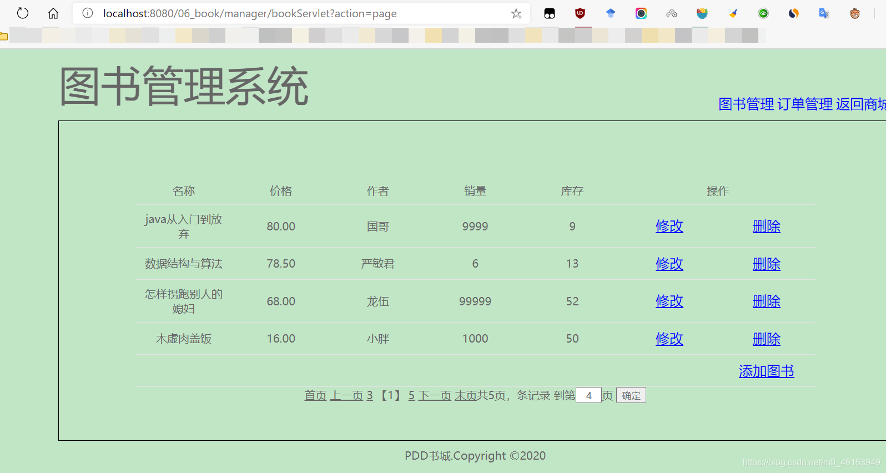View site information icon in address bar
The image size is (886, 473).
(x=88, y=13)
